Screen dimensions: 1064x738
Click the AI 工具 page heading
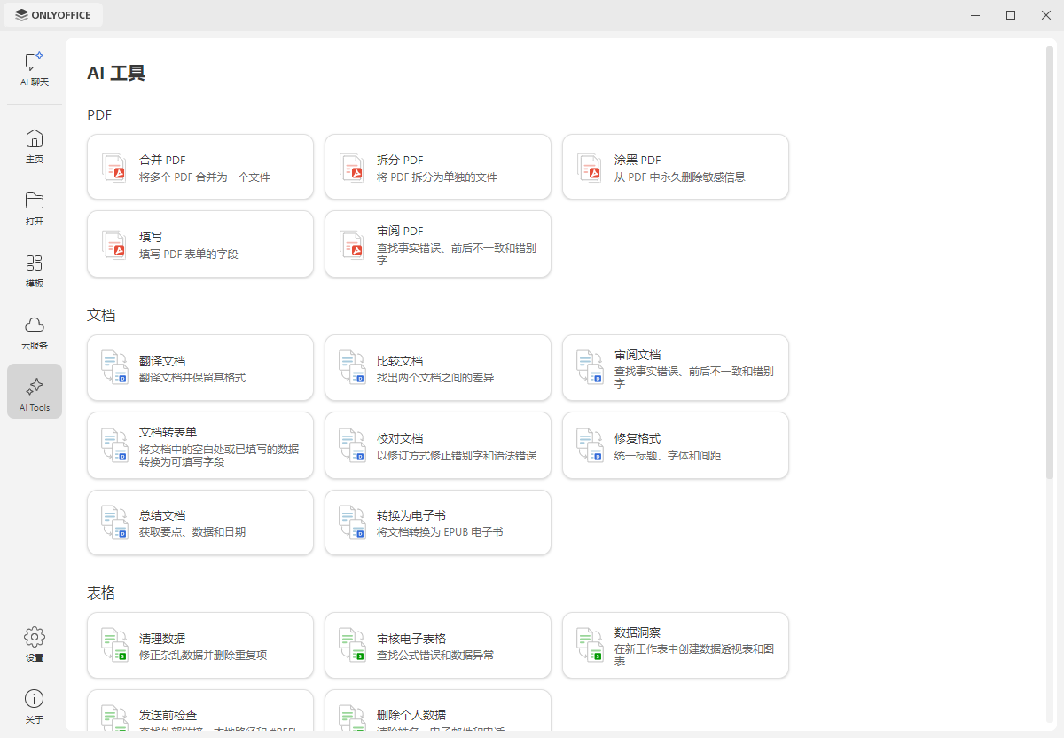(x=116, y=73)
